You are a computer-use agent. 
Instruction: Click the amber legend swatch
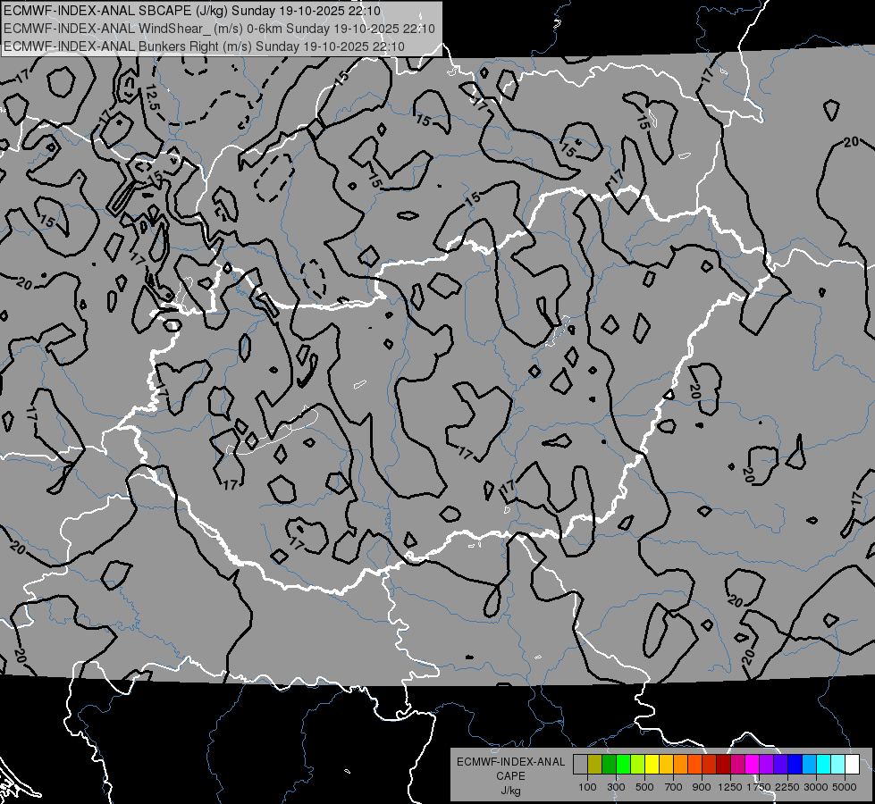point(666,765)
